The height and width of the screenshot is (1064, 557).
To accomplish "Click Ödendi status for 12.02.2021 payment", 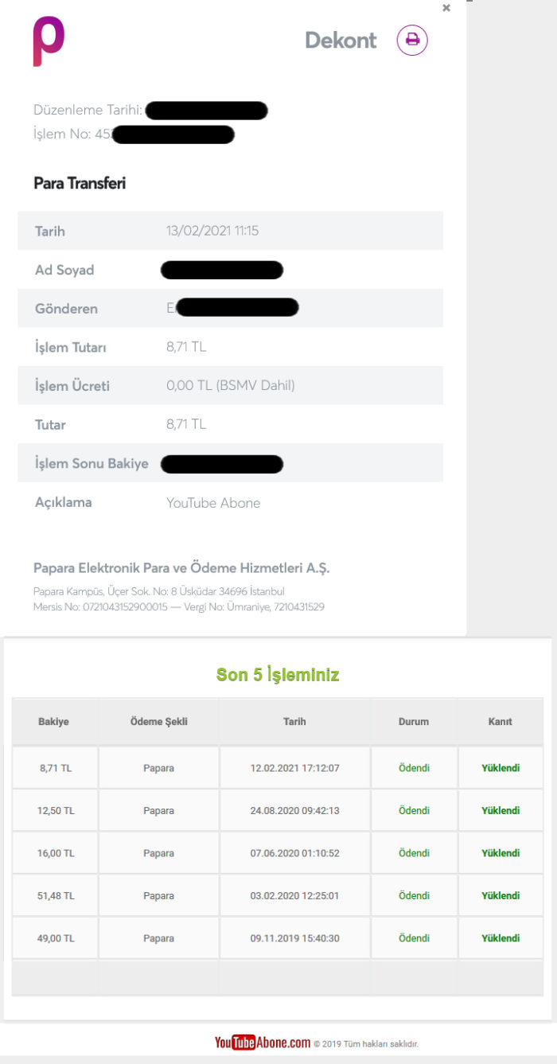I will click(x=414, y=768).
